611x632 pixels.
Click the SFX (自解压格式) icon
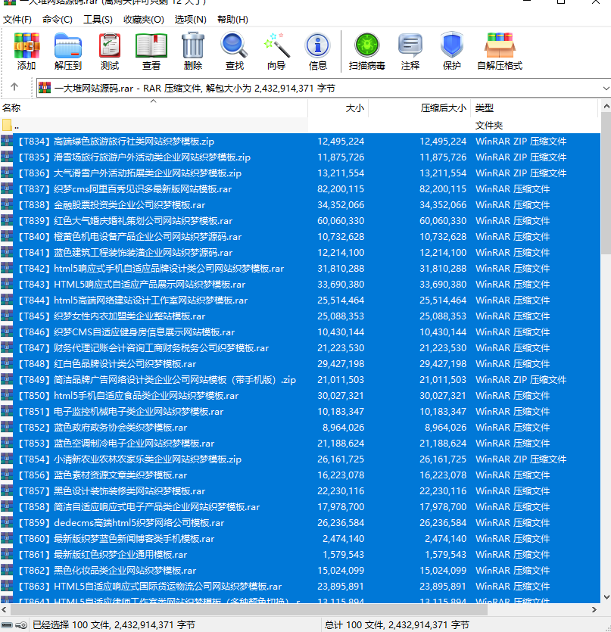coord(500,51)
